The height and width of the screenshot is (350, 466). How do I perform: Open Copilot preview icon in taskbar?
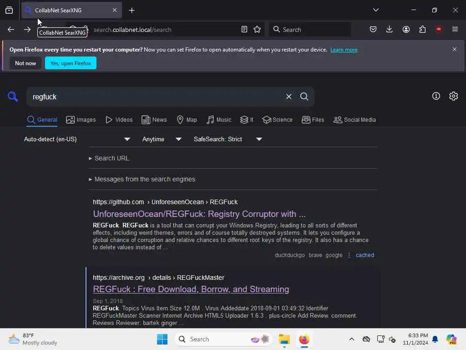(451, 339)
